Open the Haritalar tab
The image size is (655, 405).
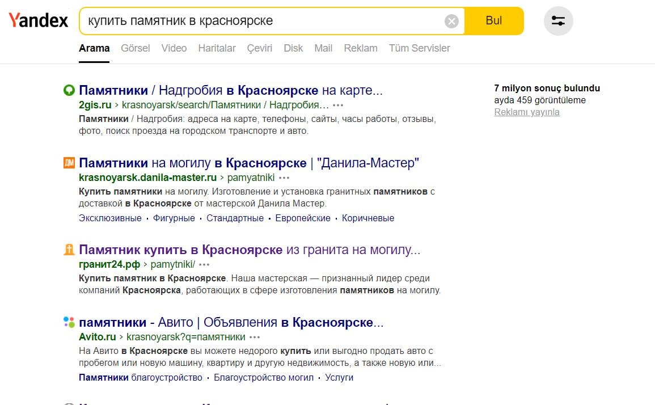coord(217,48)
